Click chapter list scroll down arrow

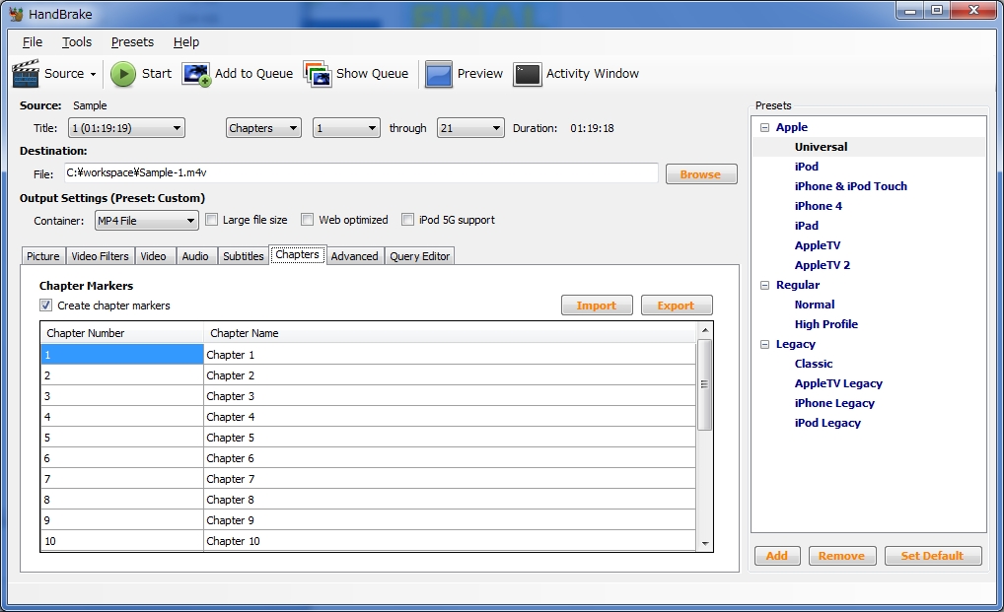(704, 544)
